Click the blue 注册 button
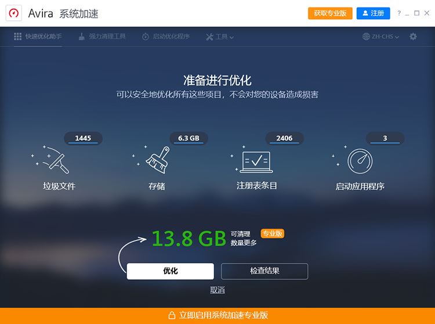 [373, 13]
